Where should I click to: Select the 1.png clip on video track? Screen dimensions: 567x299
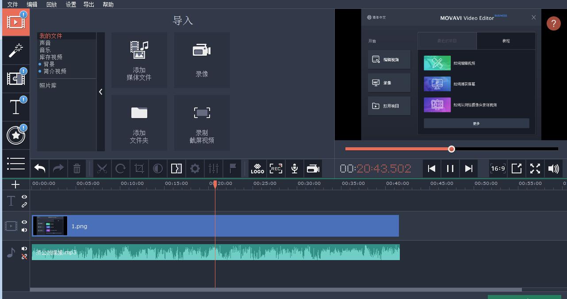(x=215, y=226)
